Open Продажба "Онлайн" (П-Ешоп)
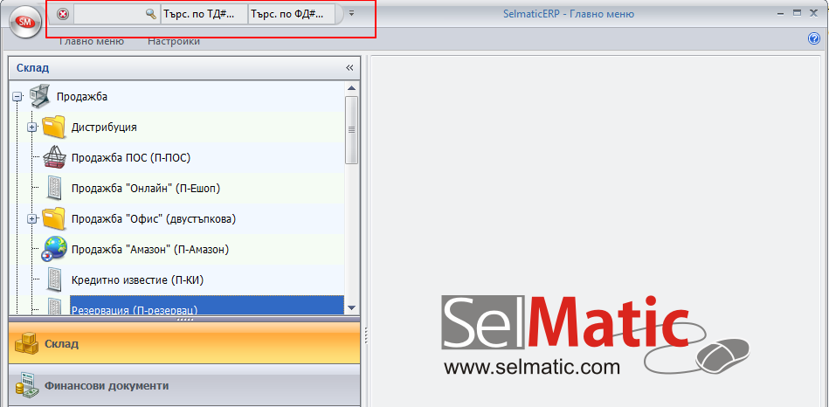This screenshot has width=829, height=407. 145,188
